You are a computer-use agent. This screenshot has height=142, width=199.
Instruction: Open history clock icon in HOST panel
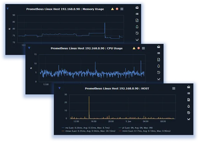click(189, 113)
